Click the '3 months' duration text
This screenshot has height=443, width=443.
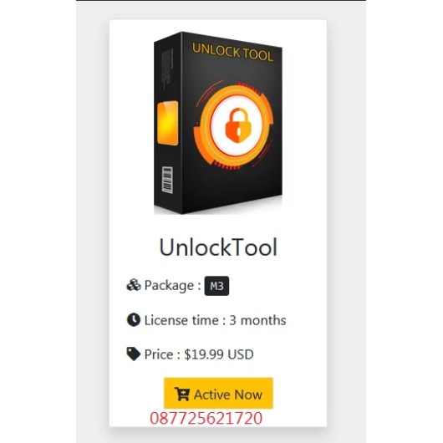point(257,320)
